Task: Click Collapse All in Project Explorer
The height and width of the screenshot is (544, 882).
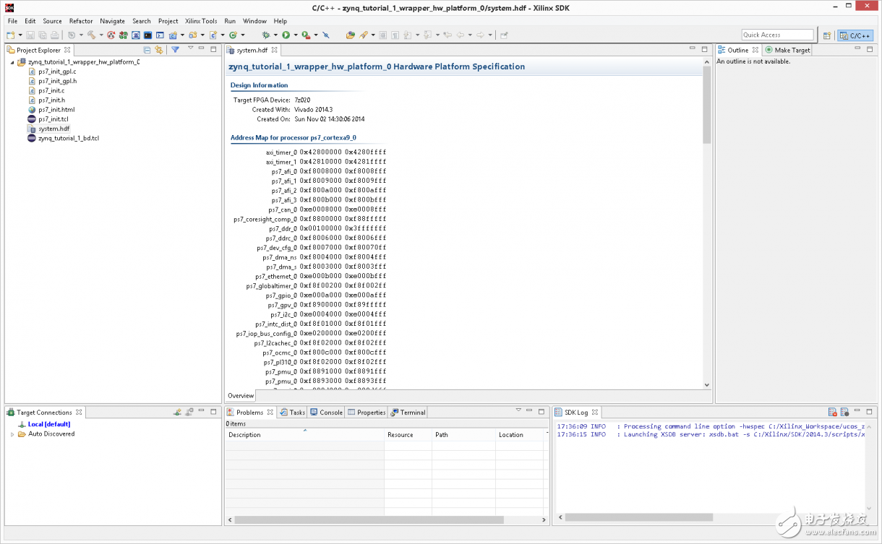Action: [147, 50]
